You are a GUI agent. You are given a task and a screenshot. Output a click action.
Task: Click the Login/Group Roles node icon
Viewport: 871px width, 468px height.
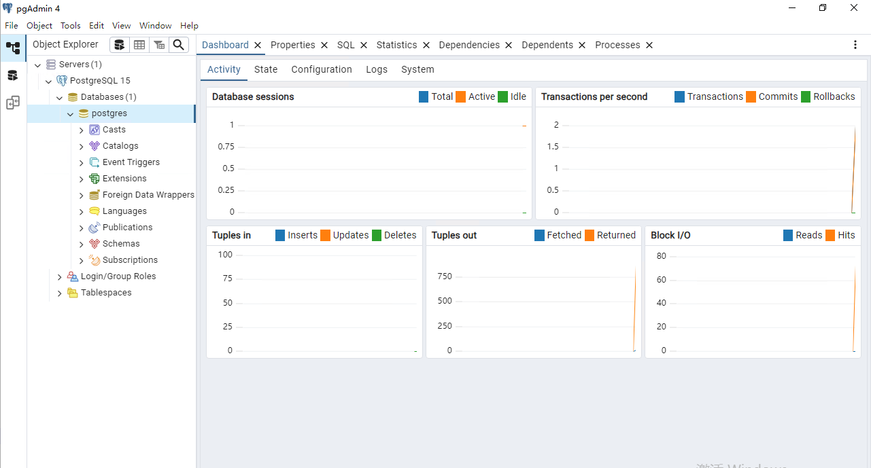pyautogui.click(x=73, y=276)
